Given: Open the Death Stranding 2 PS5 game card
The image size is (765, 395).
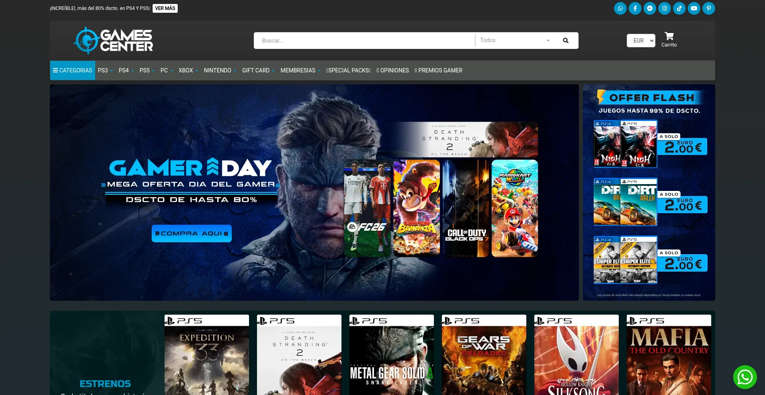Looking at the screenshot, I should tap(299, 355).
